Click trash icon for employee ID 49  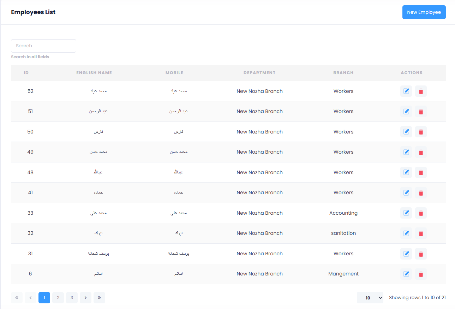(421, 152)
